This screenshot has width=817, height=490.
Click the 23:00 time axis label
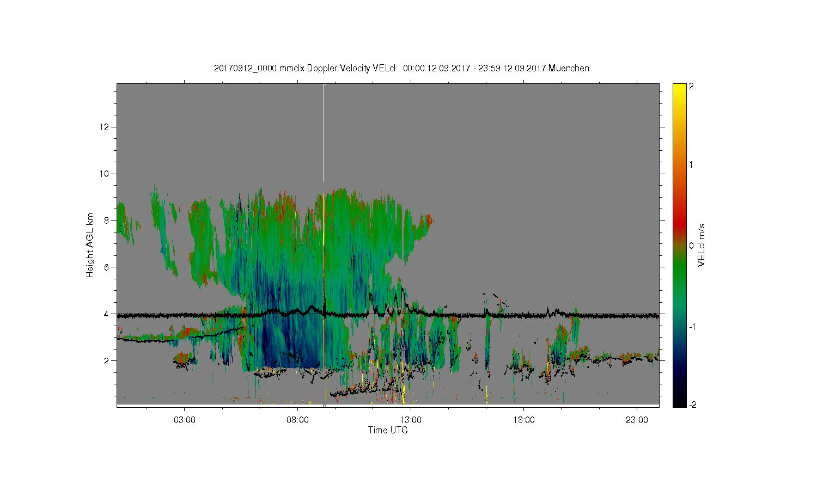[637, 420]
